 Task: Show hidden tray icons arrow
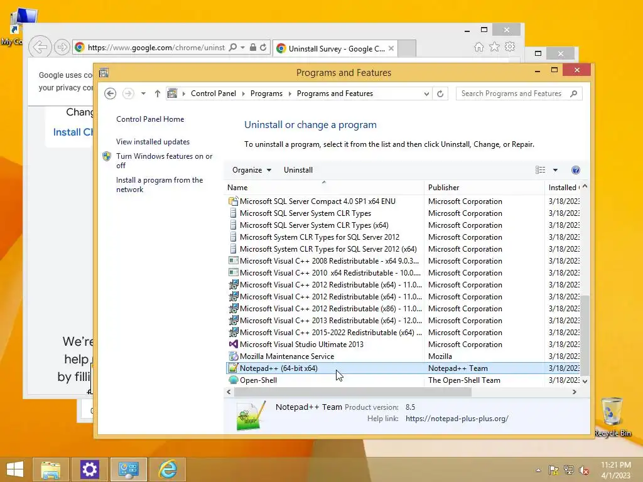pos(538,470)
